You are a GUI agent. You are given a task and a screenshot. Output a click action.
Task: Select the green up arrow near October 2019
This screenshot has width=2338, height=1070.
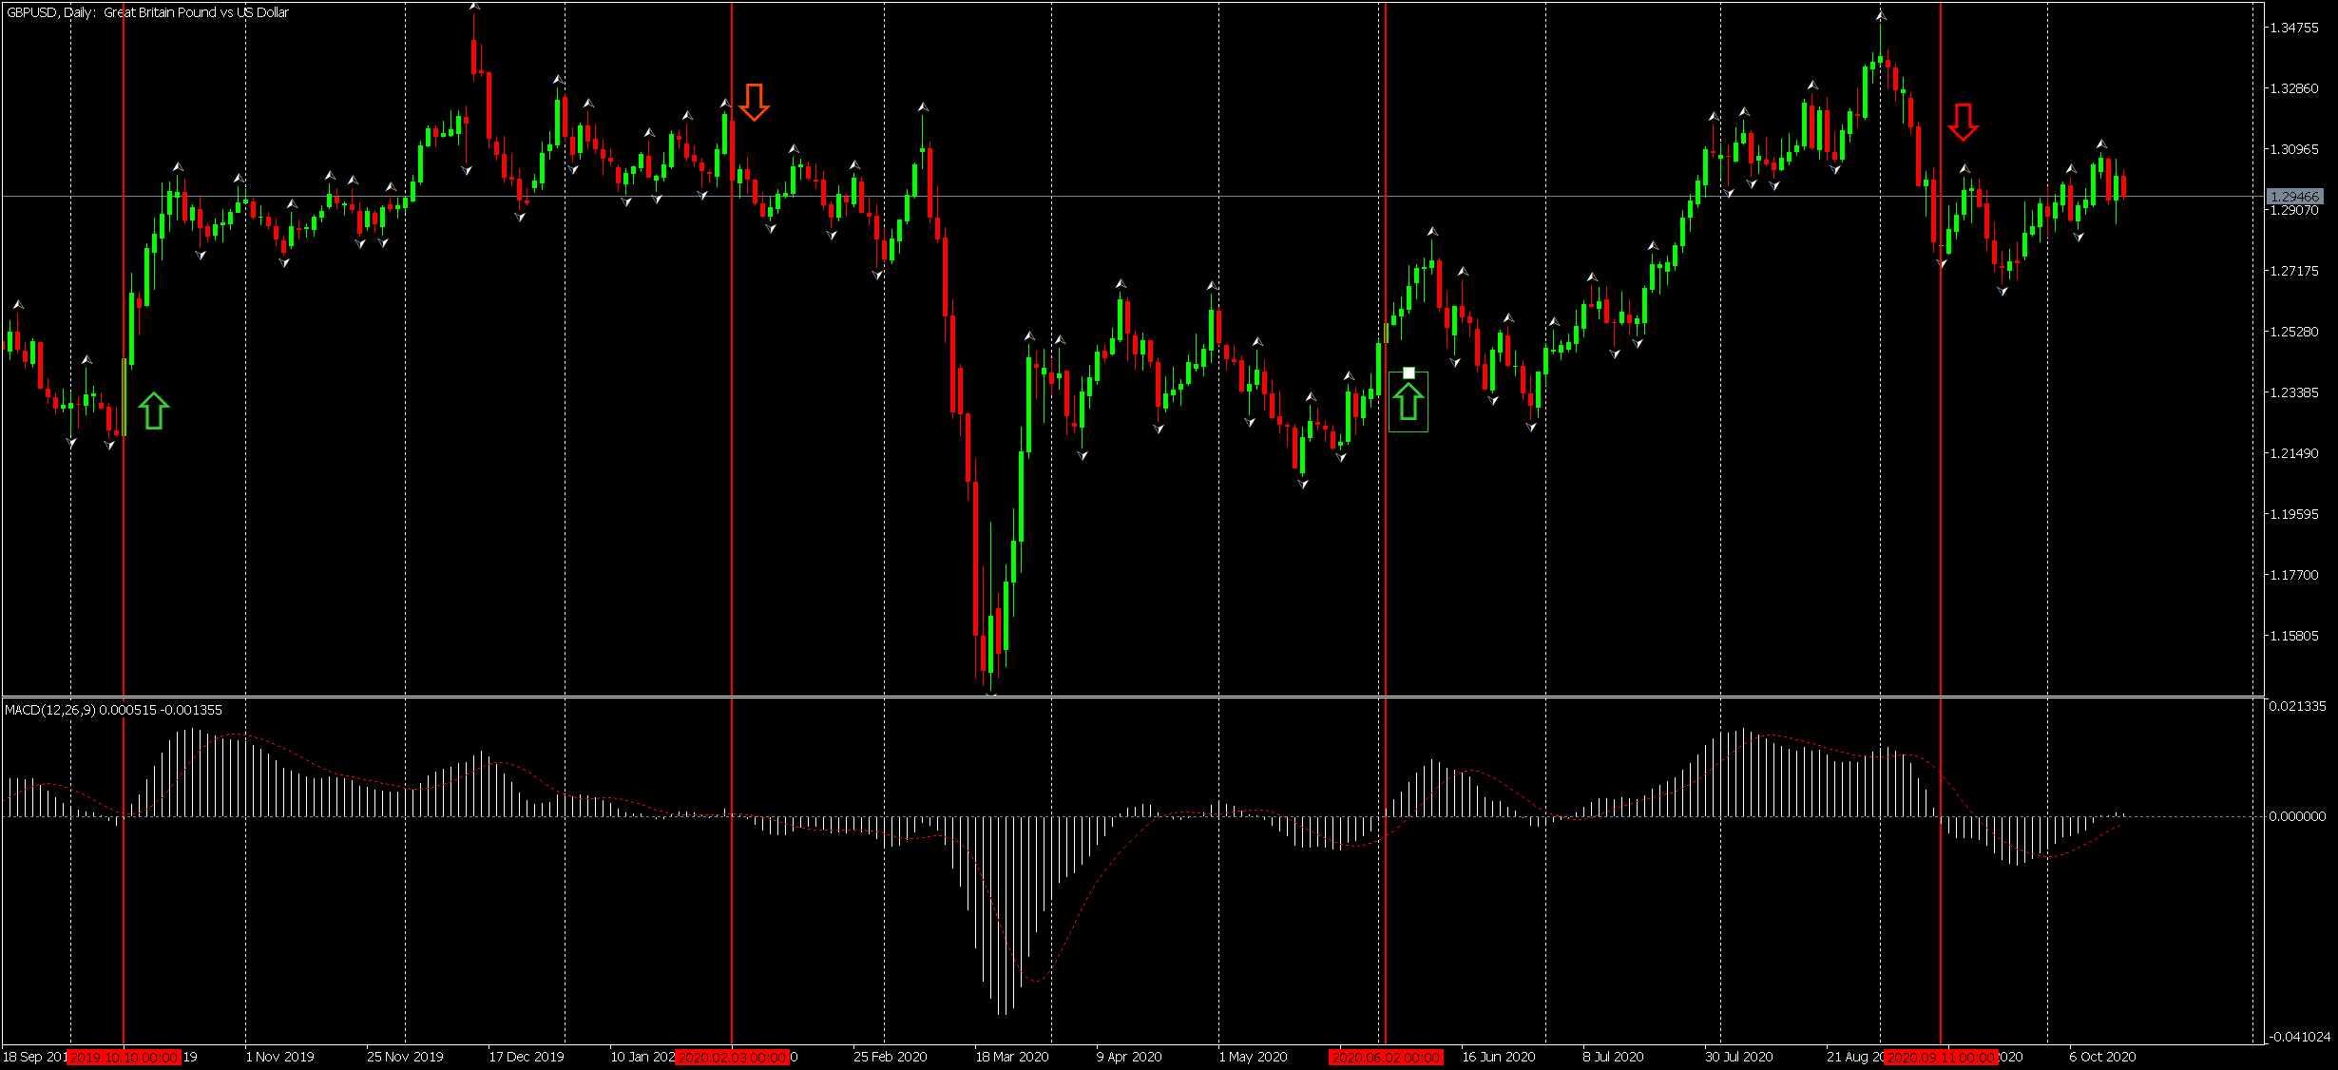[x=154, y=411]
